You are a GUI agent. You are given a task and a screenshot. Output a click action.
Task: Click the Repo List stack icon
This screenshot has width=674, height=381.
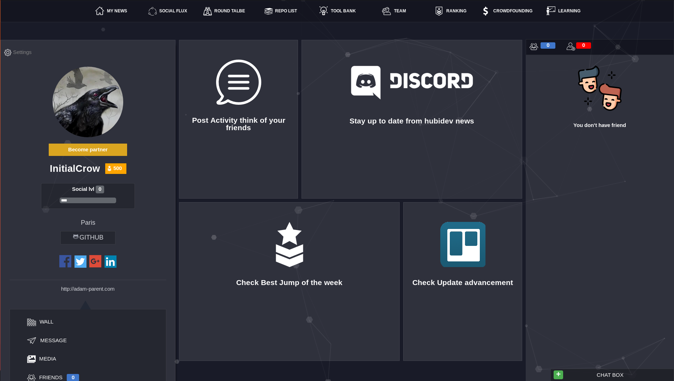(x=269, y=11)
